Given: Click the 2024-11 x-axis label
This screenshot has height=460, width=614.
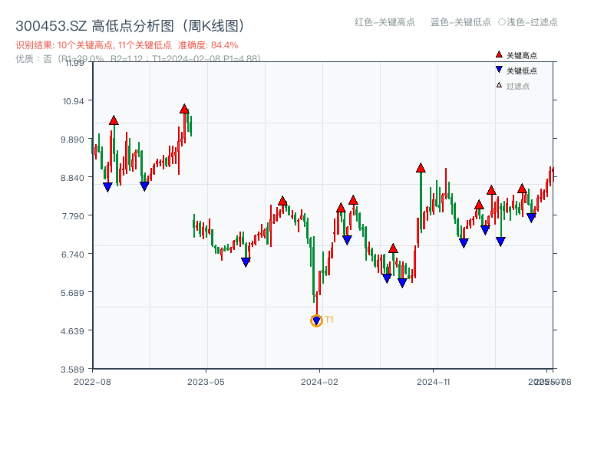Looking at the screenshot, I should pos(433,382).
